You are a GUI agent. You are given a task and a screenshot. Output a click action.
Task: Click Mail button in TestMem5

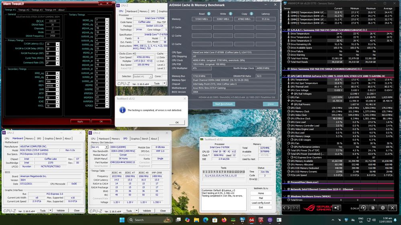point(261,198)
